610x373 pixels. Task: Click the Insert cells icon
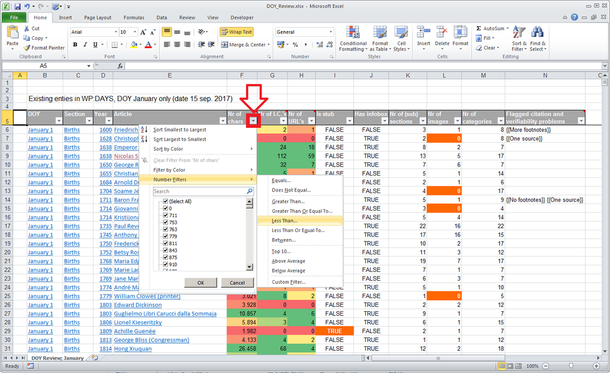pyautogui.click(x=424, y=32)
